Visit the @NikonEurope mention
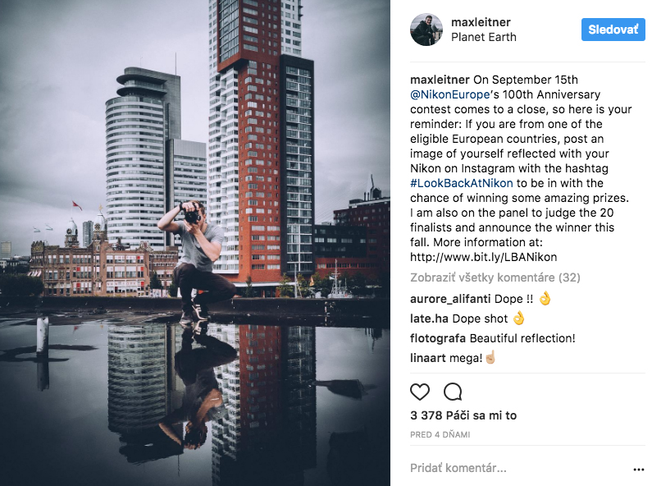 [x=450, y=94]
